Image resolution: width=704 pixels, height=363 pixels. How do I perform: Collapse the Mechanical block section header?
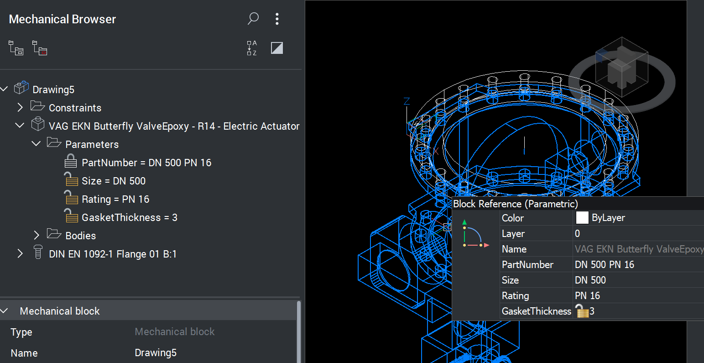point(5,311)
